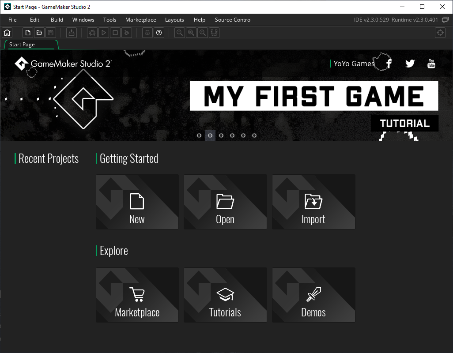Open the Marketplace menu in menu bar
Screen dimensions: 453x353
141,19
